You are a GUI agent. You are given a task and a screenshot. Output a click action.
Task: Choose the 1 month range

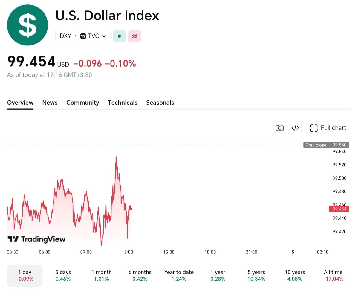[x=102, y=276]
